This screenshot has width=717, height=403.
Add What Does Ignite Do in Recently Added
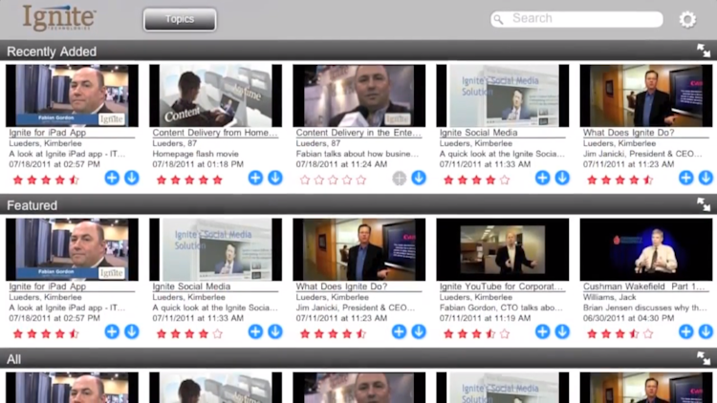coord(686,178)
